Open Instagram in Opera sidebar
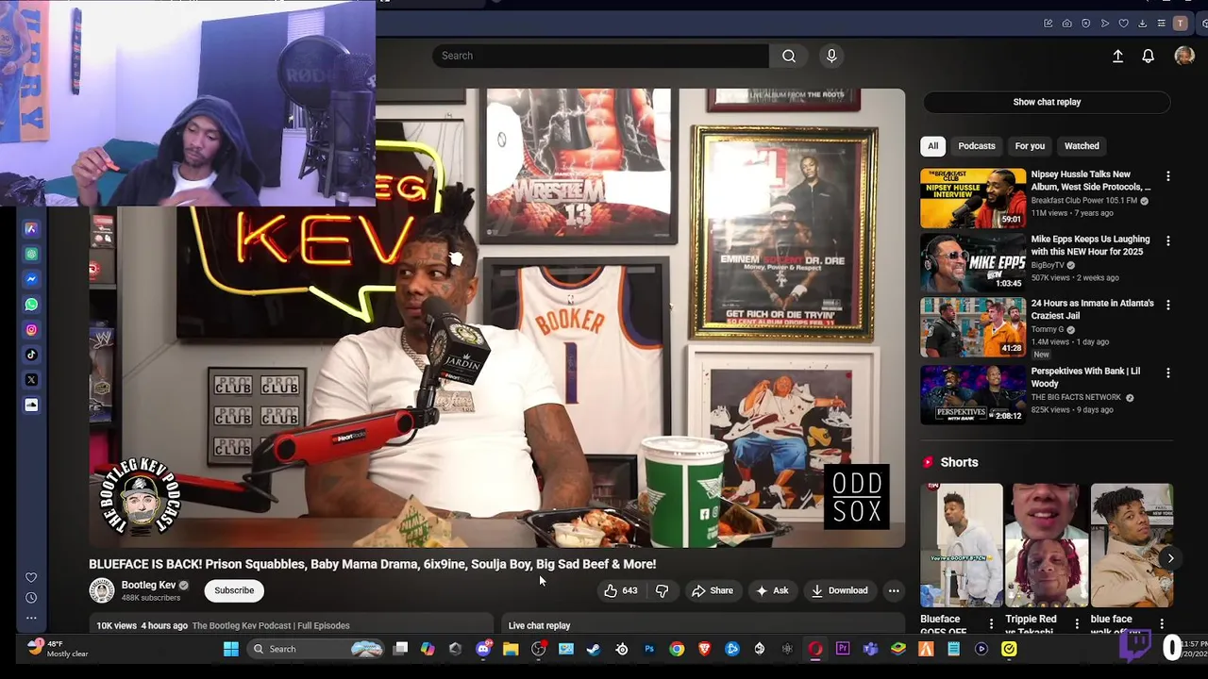Image resolution: width=1208 pixels, height=679 pixels. tap(31, 330)
